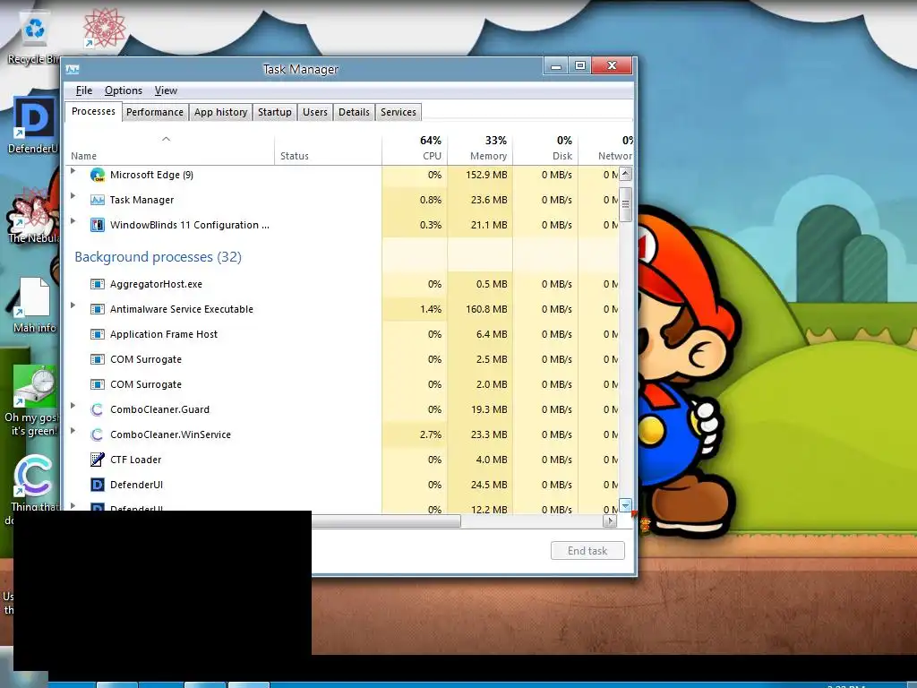
Task: Click the ComboCleaner.Guard process icon
Action: point(97,409)
